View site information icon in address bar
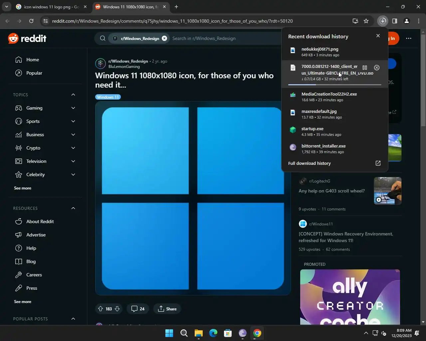 46,21
